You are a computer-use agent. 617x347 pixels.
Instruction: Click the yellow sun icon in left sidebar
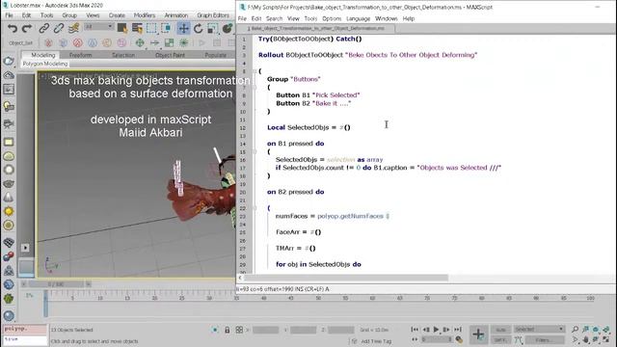click(9, 211)
